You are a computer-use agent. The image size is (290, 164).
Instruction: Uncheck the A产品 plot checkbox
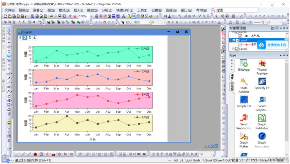pyautogui.click(x=240, y=36)
